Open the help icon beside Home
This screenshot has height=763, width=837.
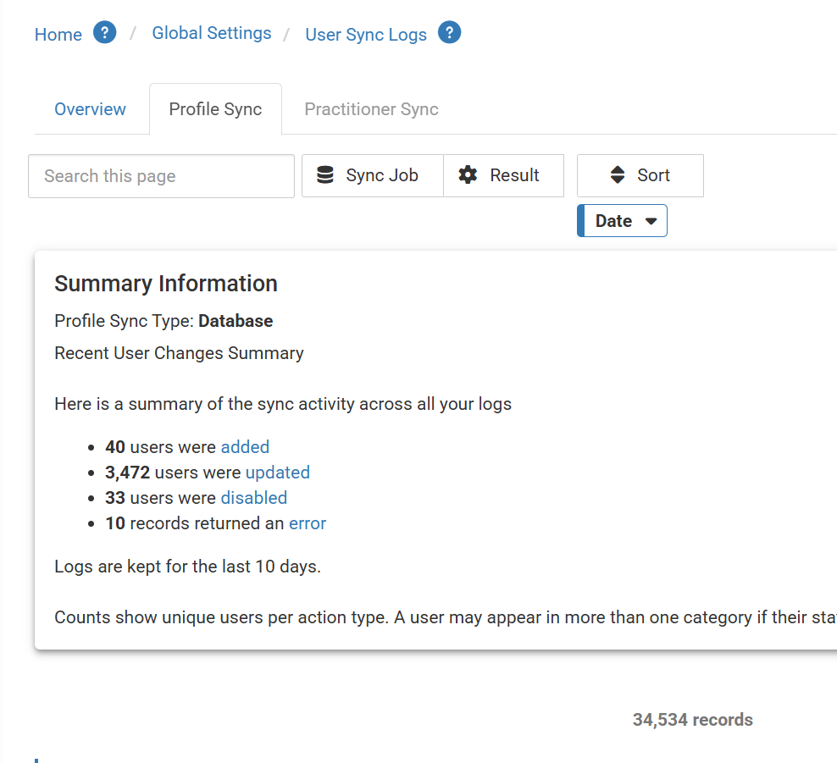105,32
